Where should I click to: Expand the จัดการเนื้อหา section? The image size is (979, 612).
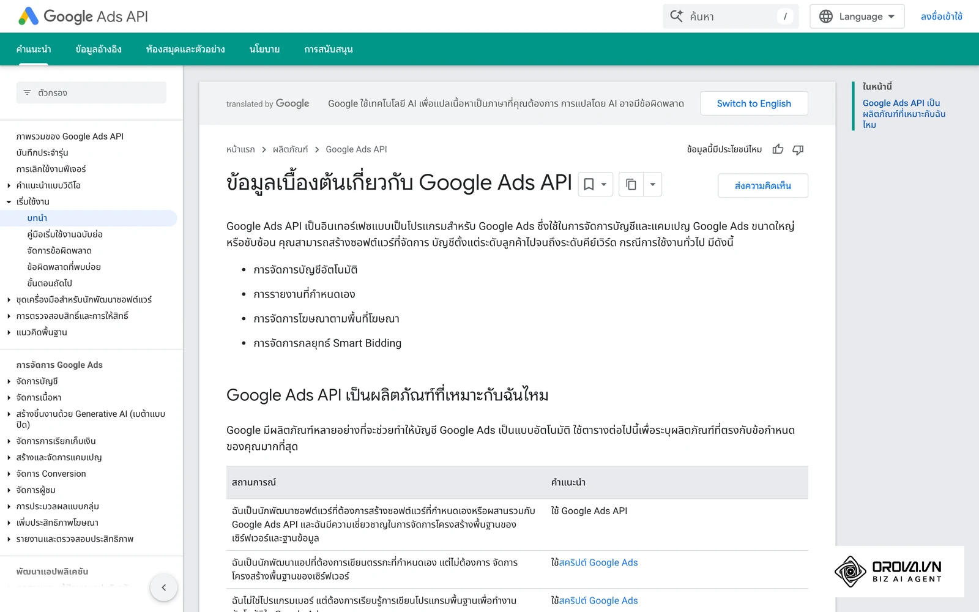point(9,398)
